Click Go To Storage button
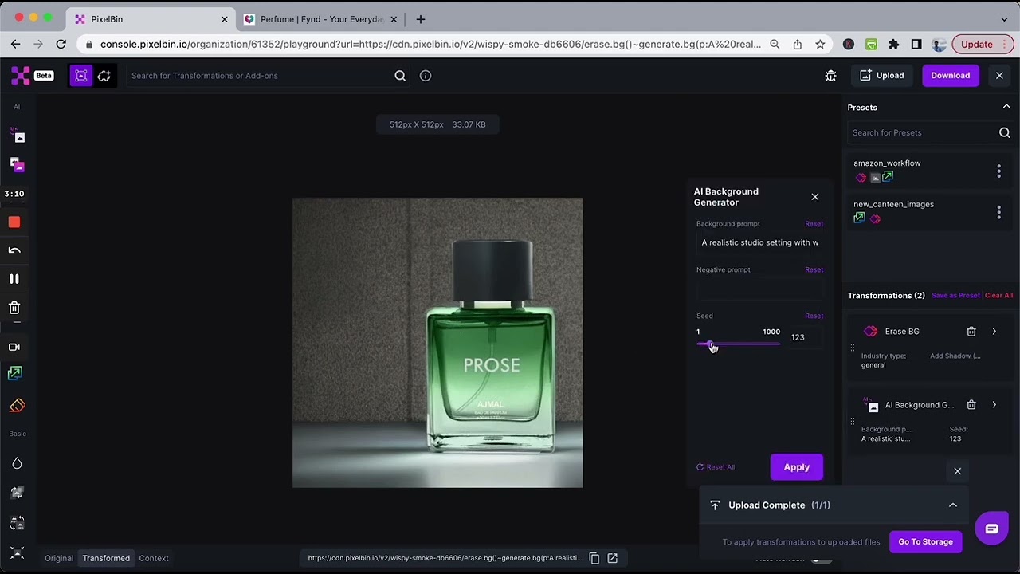Viewport: 1020px width, 574px height. (x=925, y=542)
